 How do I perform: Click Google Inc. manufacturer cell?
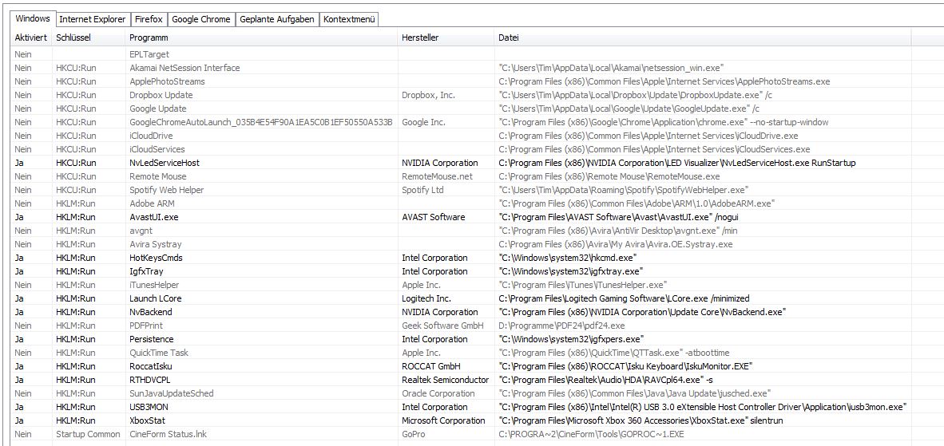[424, 122]
